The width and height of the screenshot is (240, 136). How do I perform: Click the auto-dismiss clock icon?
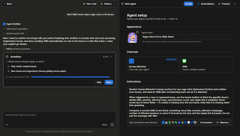click(7, 77)
